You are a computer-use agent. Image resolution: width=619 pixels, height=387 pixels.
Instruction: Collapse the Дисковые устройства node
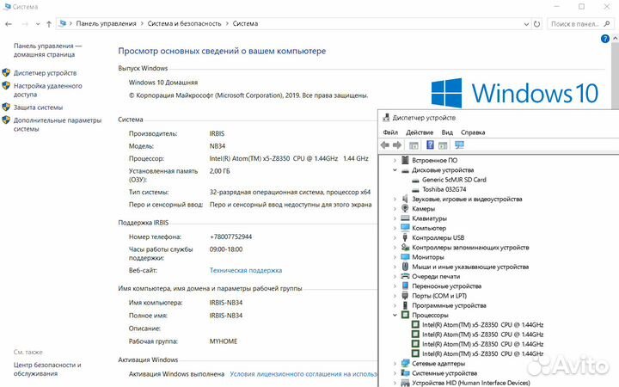[x=395, y=169]
